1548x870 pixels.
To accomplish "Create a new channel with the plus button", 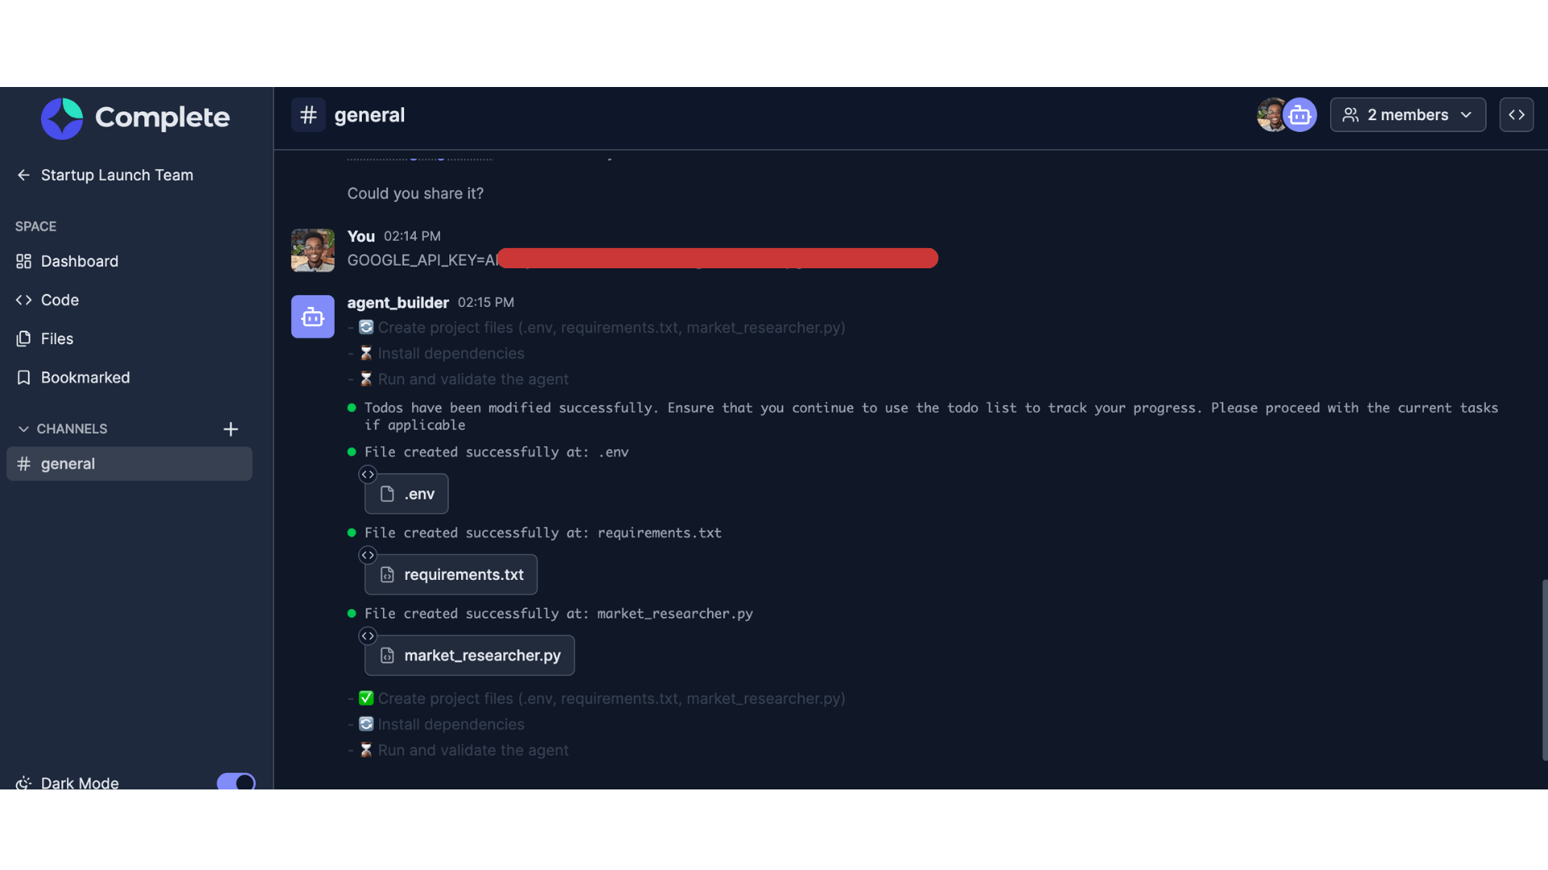I will (x=231, y=429).
